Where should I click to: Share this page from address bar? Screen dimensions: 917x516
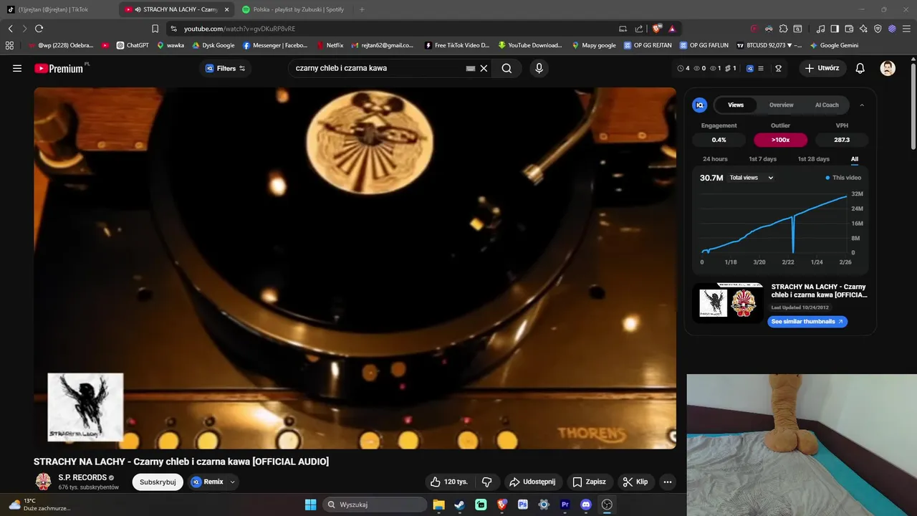[x=638, y=29]
